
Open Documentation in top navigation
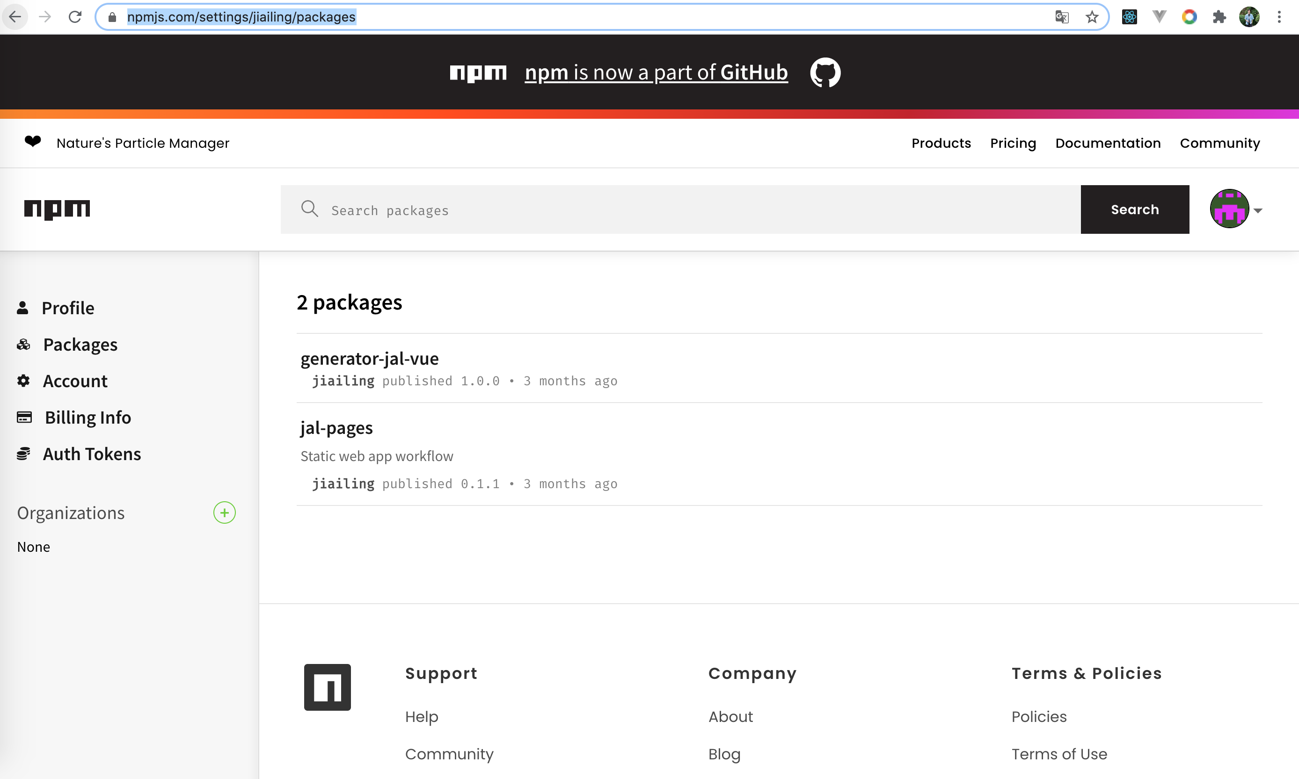[x=1107, y=143]
